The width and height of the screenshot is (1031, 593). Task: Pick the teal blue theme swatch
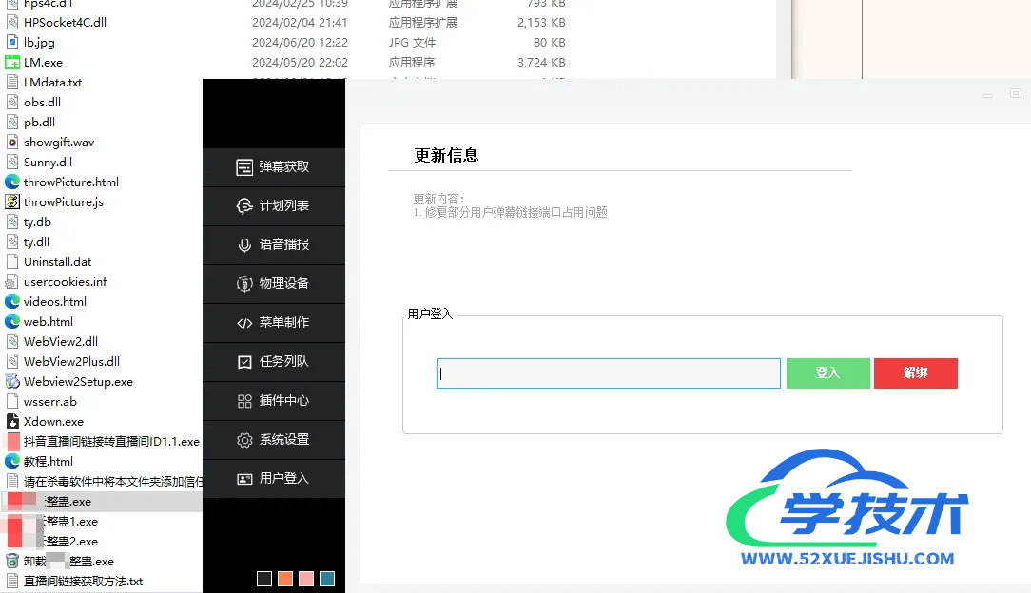(327, 579)
